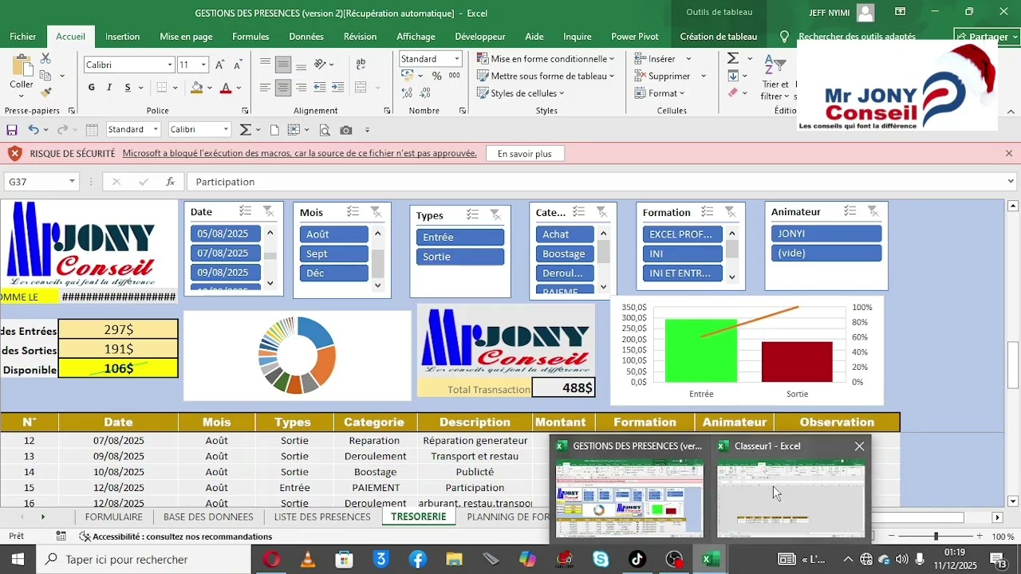The height and width of the screenshot is (574, 1021).
Task: Click the Format Painter brush icon
Action: [x=45, y=92]
